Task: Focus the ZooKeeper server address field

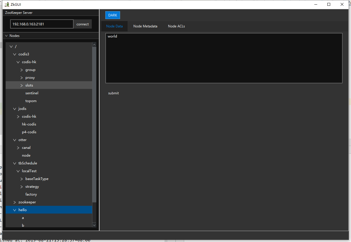Action: 42,24
